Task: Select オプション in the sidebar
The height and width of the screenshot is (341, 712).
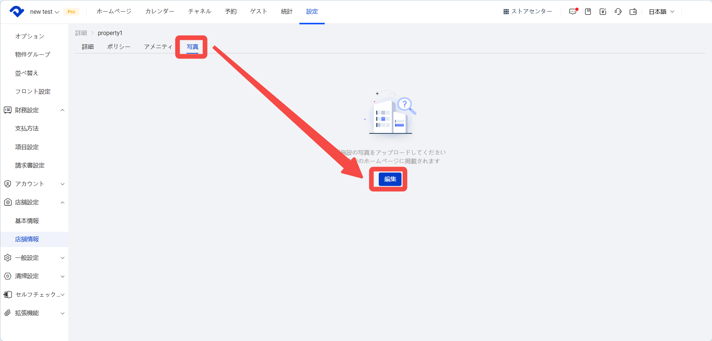Action: coord(30,36)
